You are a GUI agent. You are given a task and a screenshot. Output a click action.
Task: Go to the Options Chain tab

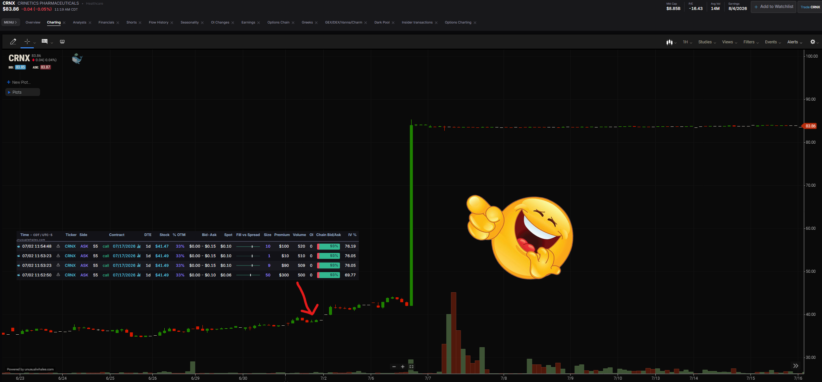278,23
